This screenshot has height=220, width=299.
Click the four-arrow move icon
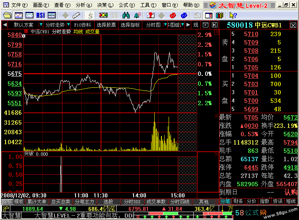[x=65, y=15]
